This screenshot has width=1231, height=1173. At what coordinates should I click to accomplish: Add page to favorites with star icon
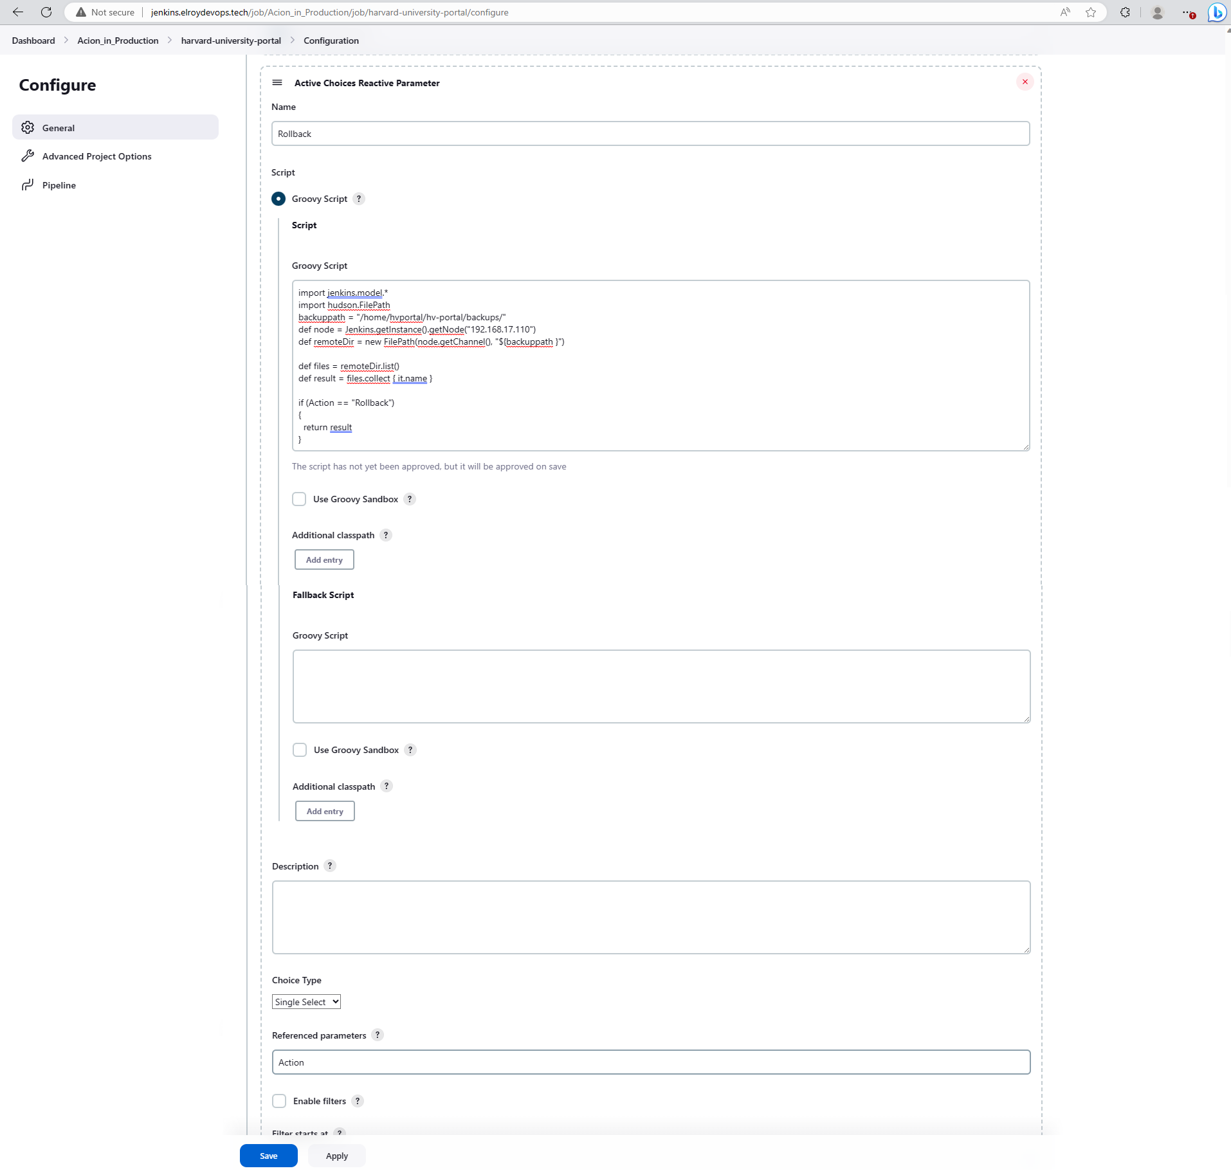pos(1091,12)
